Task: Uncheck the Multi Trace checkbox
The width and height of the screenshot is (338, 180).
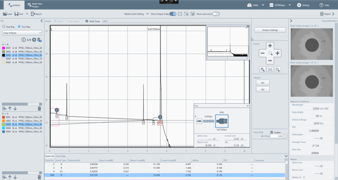Action: (x=87, y=21)
